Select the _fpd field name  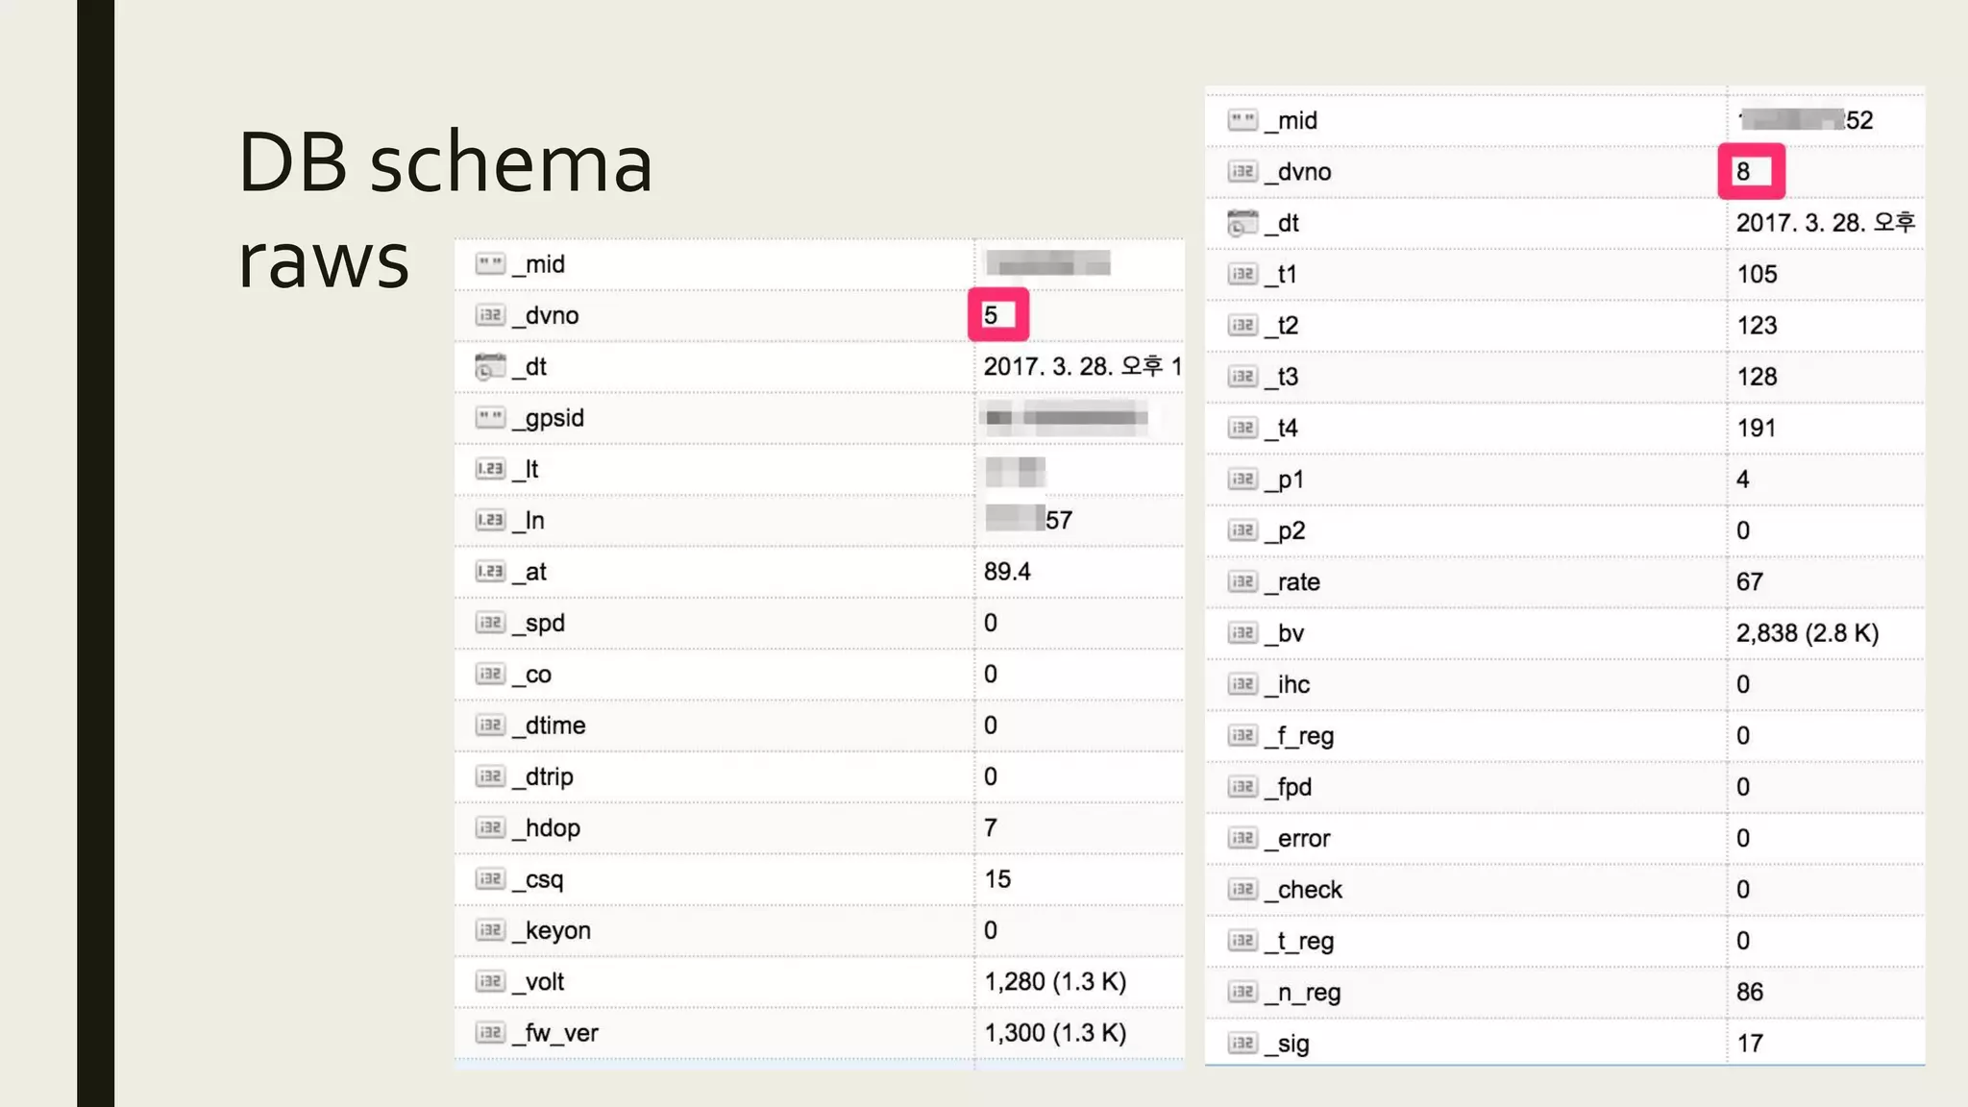click(x=1288, y=787)
